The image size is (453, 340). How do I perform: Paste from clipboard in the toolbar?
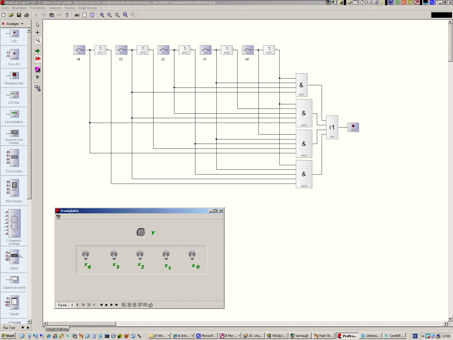click(x=52, y=15)
